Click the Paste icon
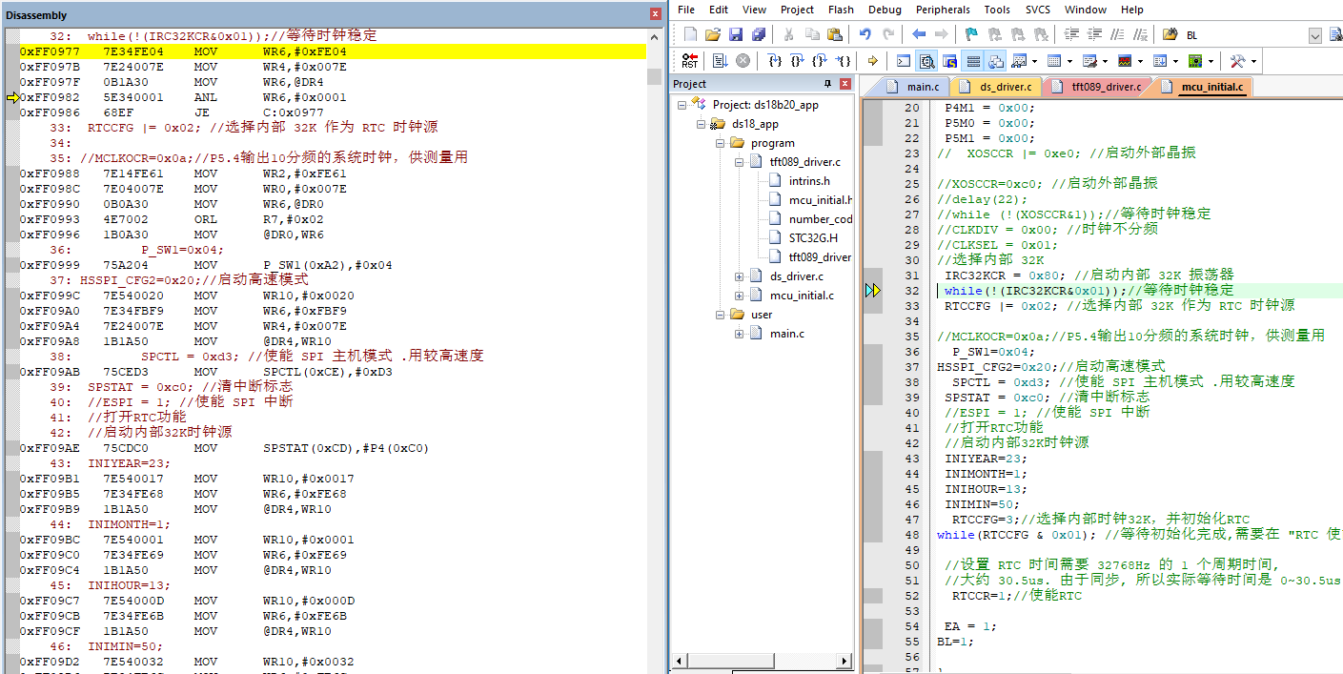 coord(835,34)
